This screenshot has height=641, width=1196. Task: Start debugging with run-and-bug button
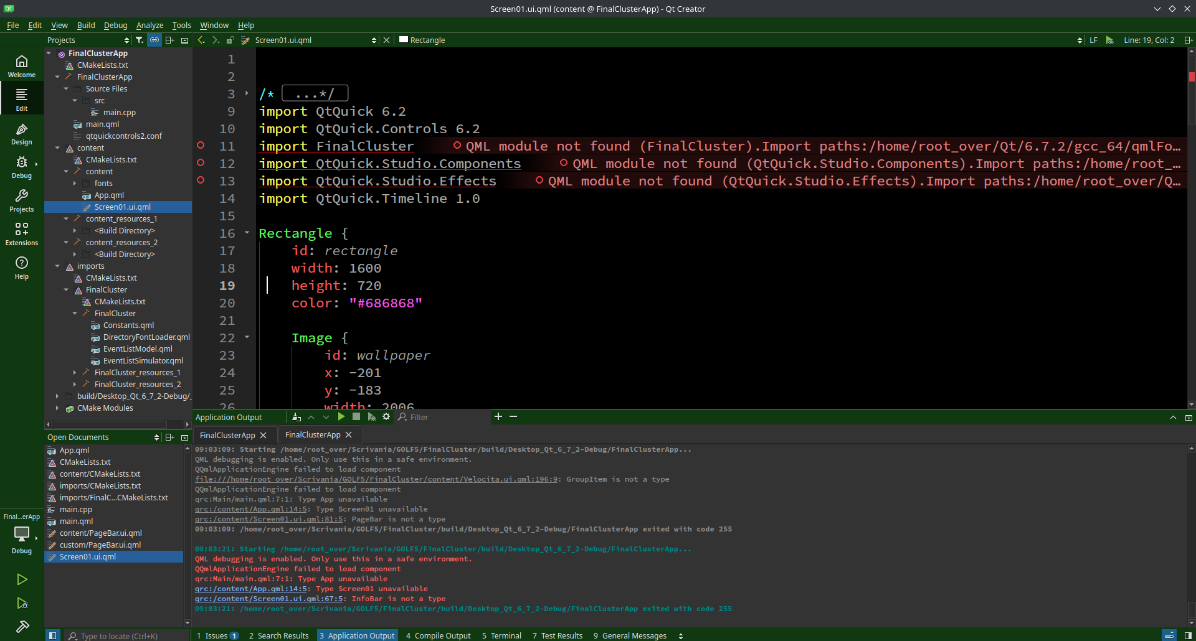coord(22,603)
